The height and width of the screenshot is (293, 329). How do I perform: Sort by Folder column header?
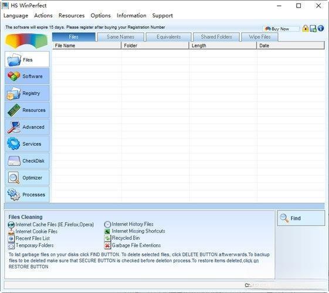tap(155, 46)
